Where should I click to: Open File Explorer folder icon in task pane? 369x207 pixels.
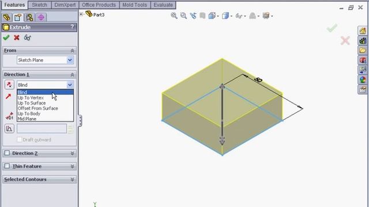pos(363,51)
